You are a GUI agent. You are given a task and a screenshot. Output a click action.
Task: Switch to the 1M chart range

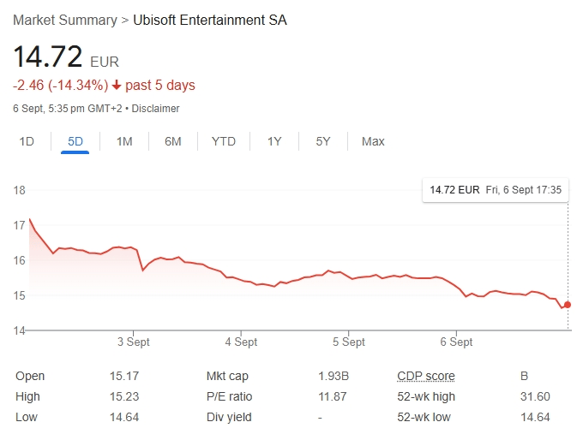point(124,141)
